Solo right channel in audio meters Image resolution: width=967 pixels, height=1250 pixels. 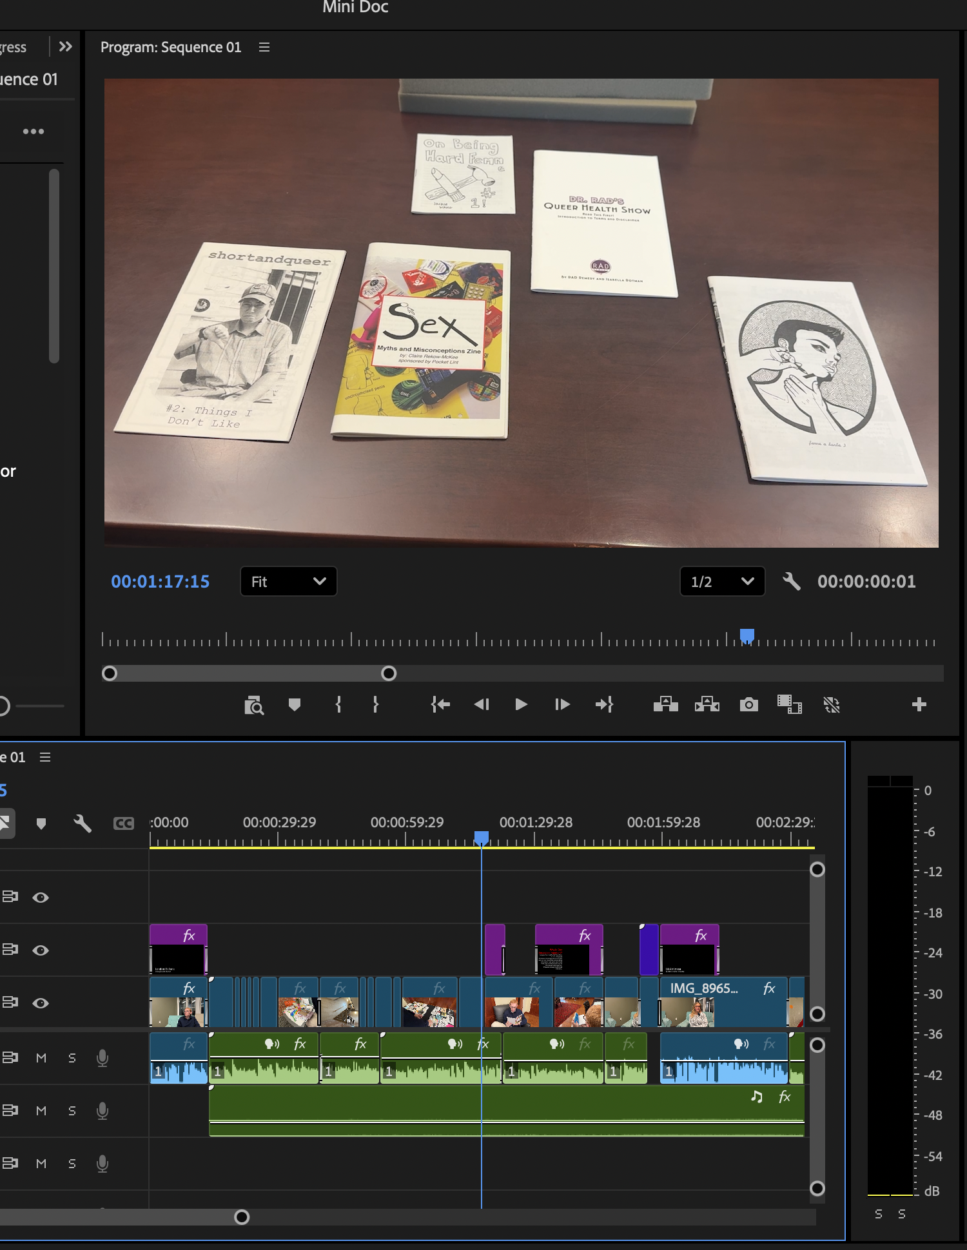click(x=902, y=1214)
